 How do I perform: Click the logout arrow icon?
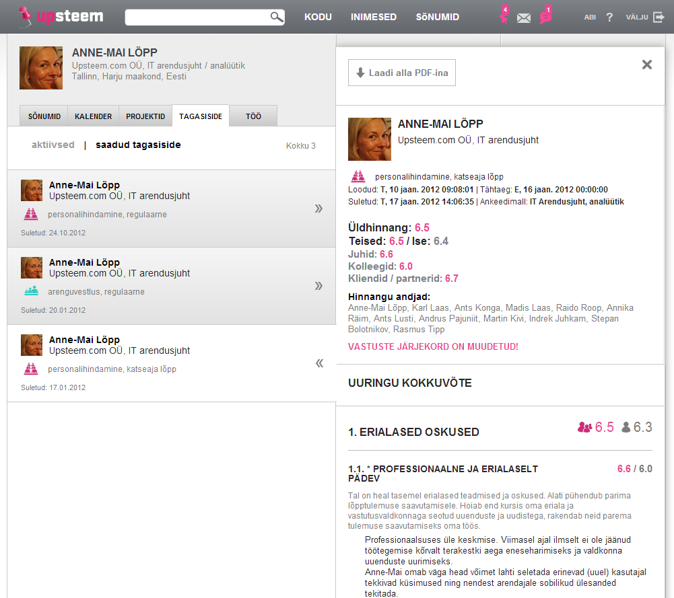pos(659,17)
